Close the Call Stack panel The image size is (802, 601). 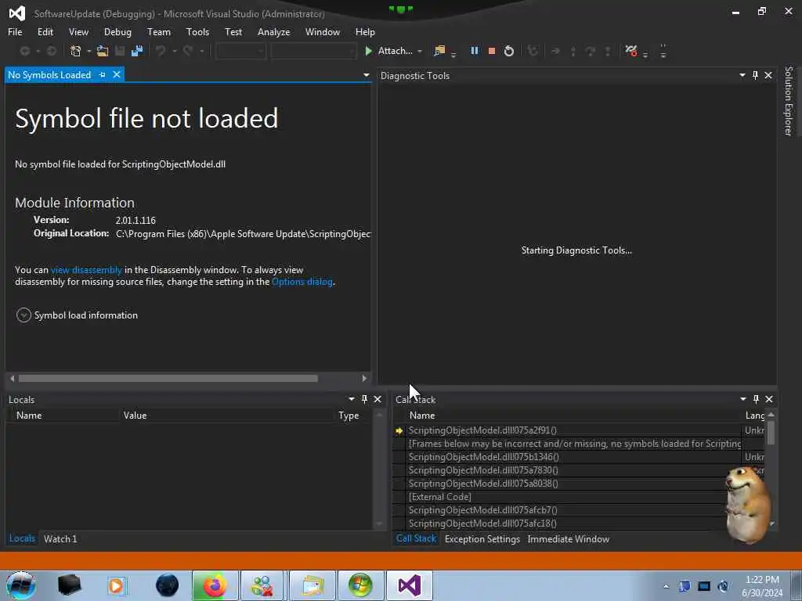click(769, 399)
